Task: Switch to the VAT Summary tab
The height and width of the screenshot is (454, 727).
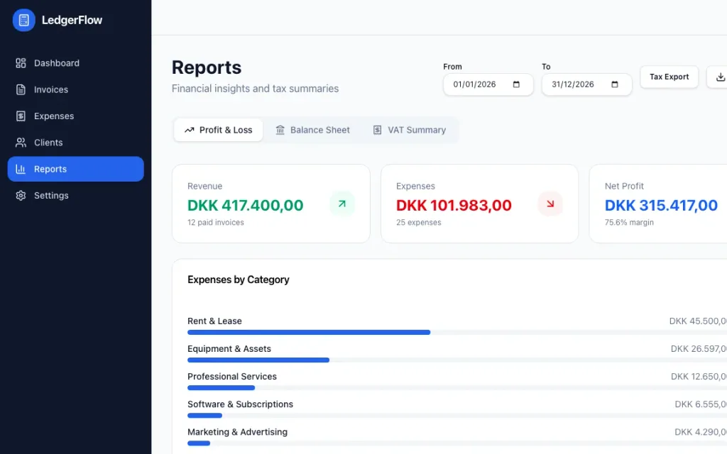Action: tap(410, 131)
